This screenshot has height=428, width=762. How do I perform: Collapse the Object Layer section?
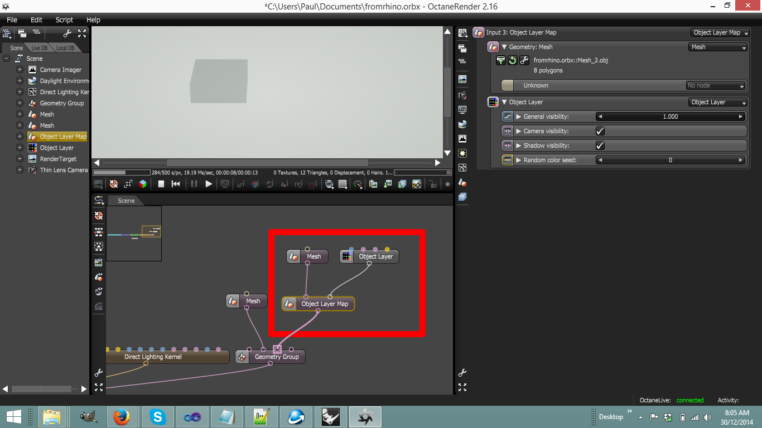coord(504,102)
